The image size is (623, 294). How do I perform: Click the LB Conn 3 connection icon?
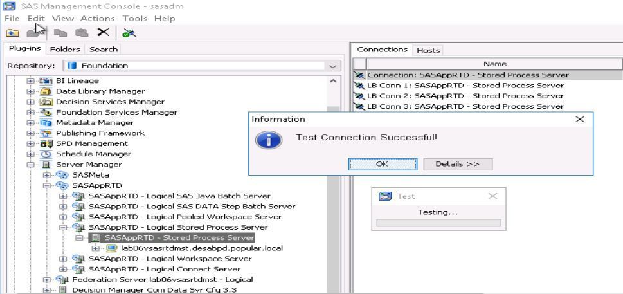tap(359, 107)
